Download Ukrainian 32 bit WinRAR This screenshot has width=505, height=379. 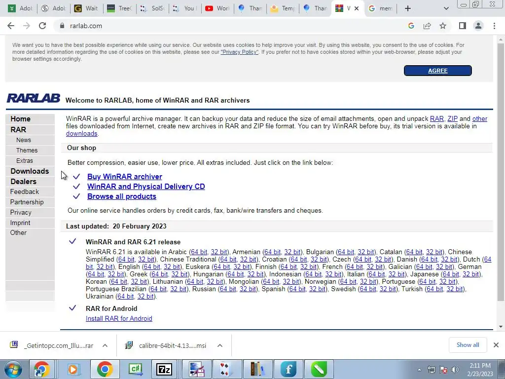pos(145,297)
